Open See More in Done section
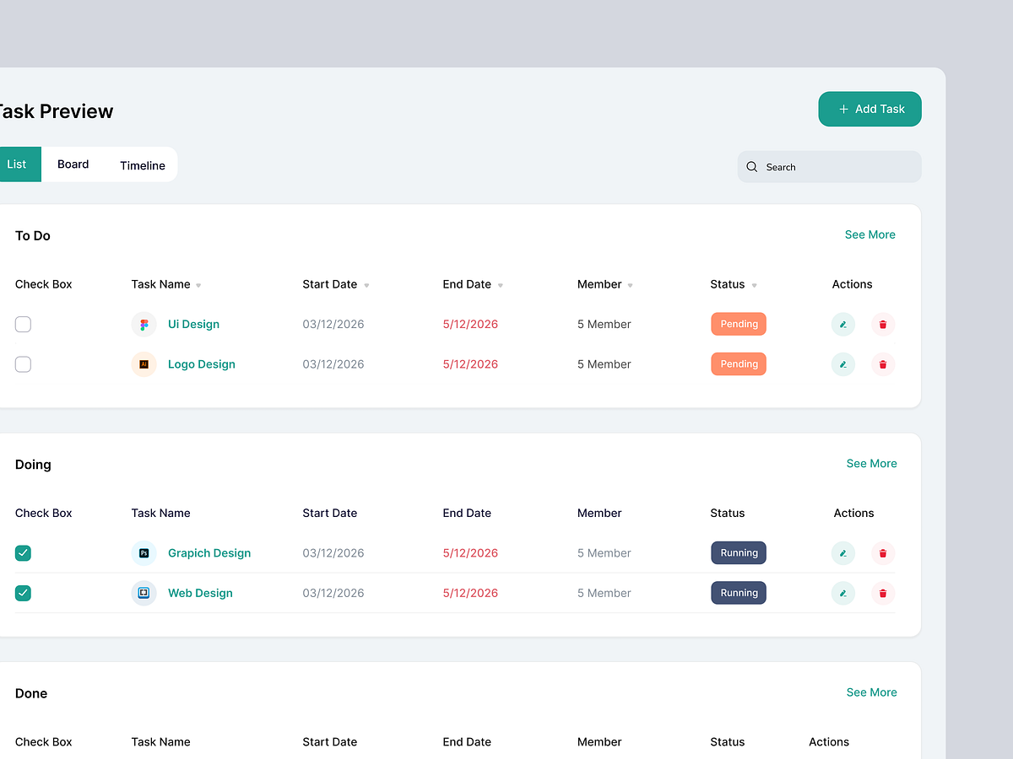Image resolution: width=1013 pixels, height=759 pixels. click(872, 692)
